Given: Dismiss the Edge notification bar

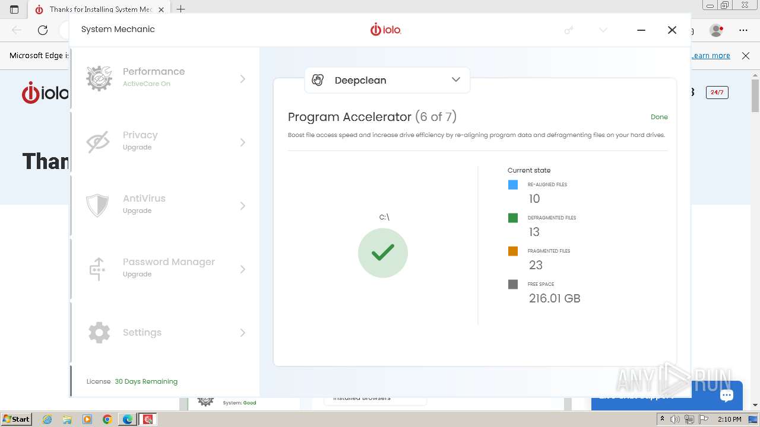Looking at the screenshot, I should [746, 55].
